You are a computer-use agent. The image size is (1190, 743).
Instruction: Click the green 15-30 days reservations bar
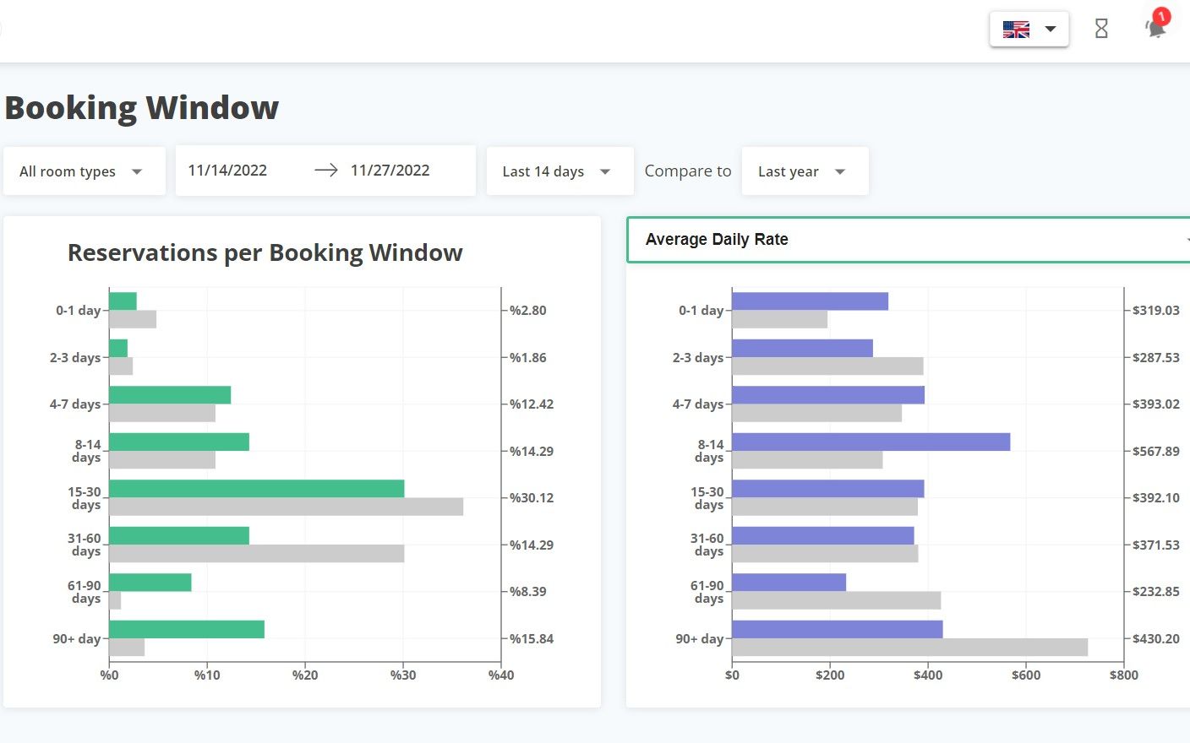click(x=256, y=489)
